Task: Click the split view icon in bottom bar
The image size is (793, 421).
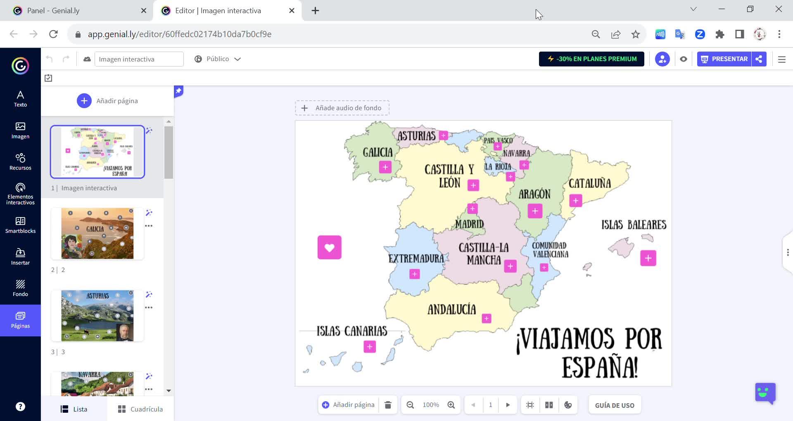Action: tap(549, 405)
